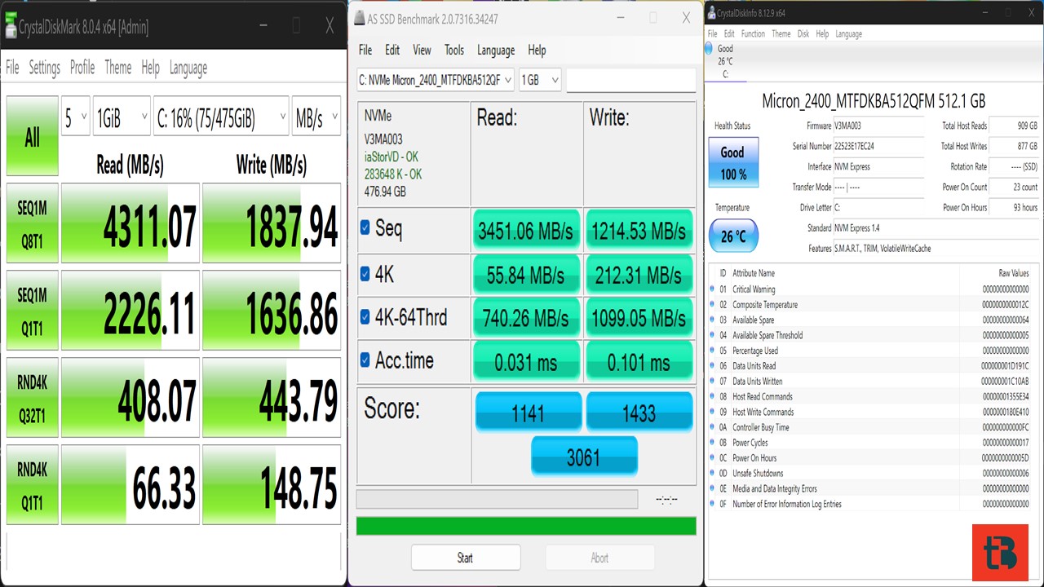Run the RND4K Q32T1 test
Image resolution: width=1044 pixels, height=587 pixels.
(32, 398)
